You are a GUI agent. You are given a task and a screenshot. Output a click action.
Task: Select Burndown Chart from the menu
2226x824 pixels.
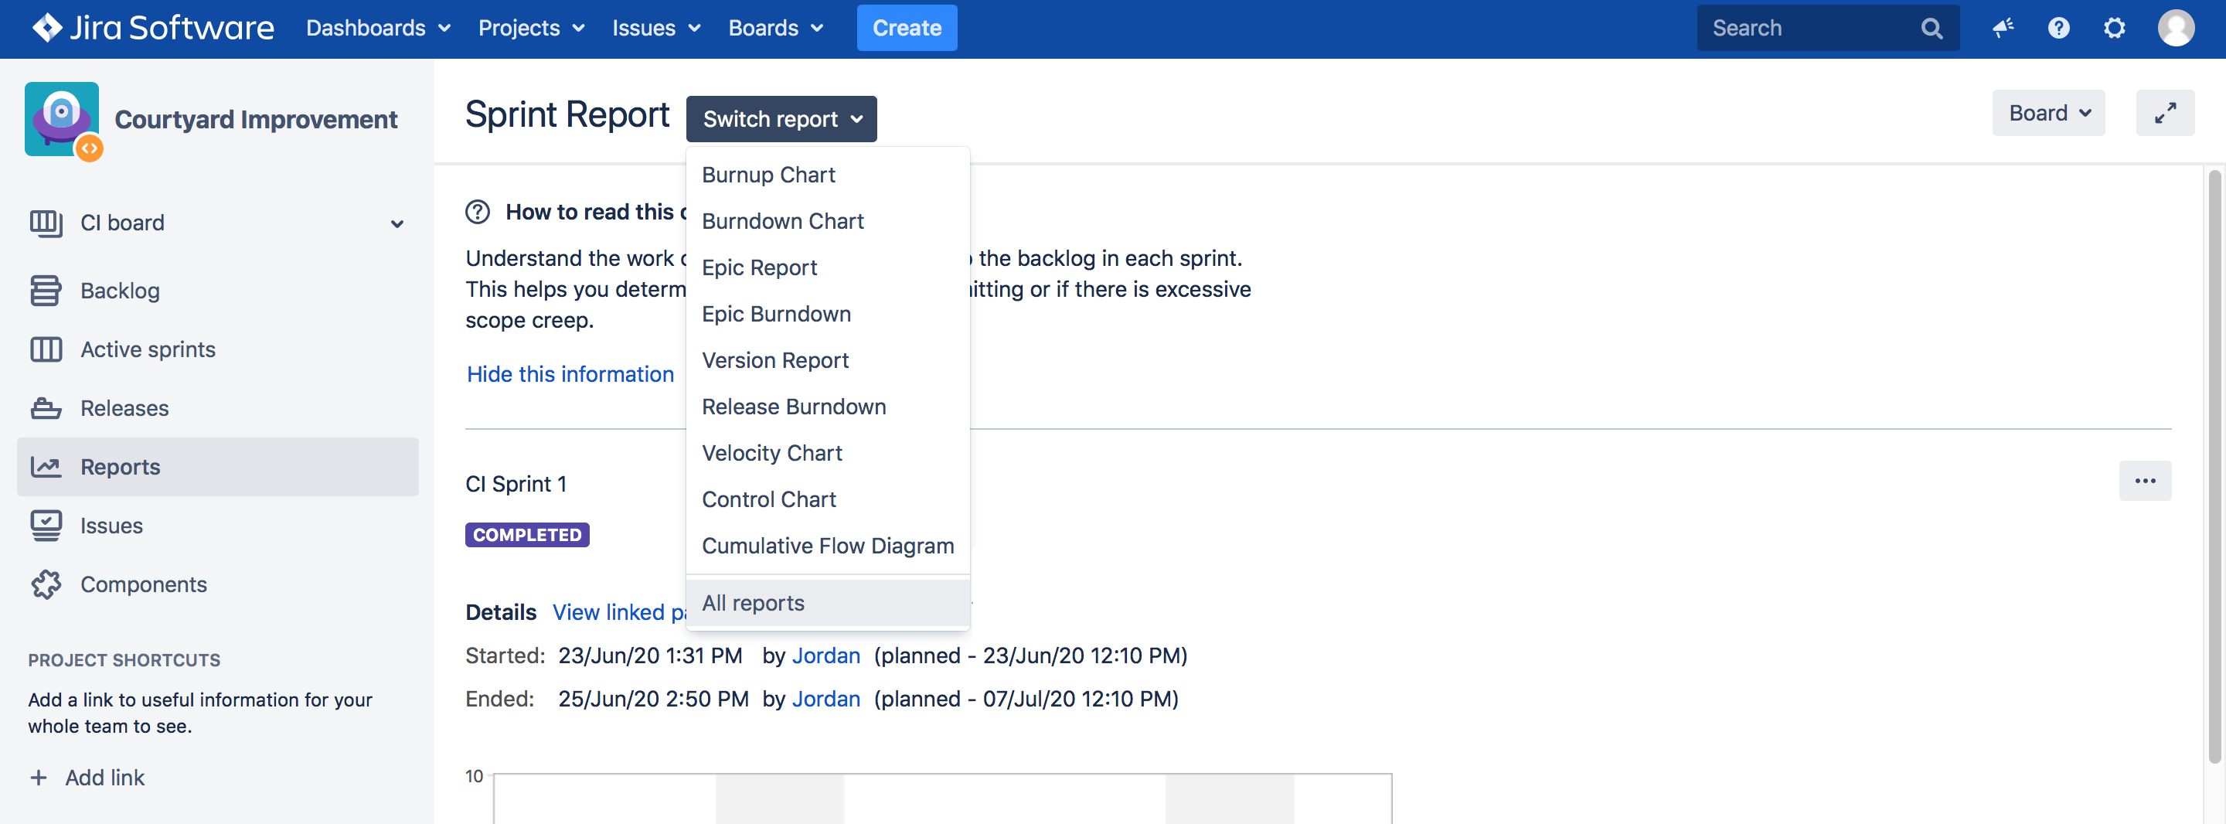[827, 221]
